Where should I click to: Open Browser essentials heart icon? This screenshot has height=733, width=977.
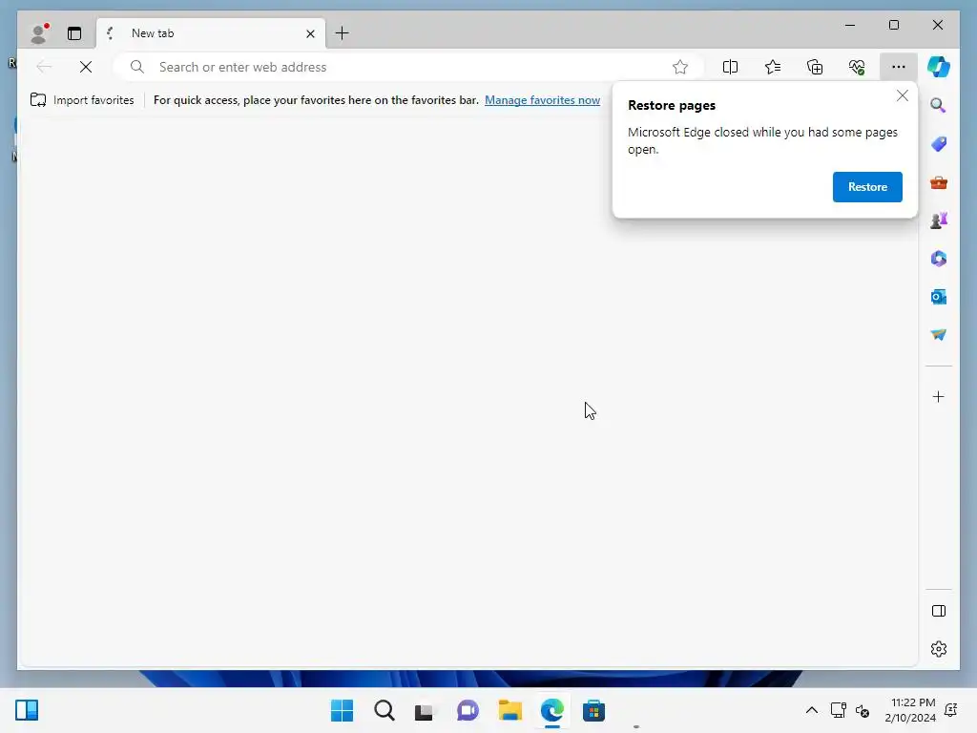click(857, 67)
